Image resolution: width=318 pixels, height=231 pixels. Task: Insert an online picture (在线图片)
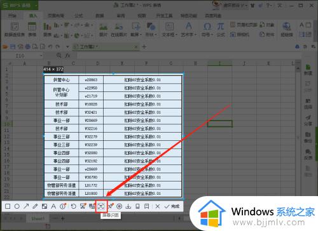pyautogui.click(x=119, y=30)
